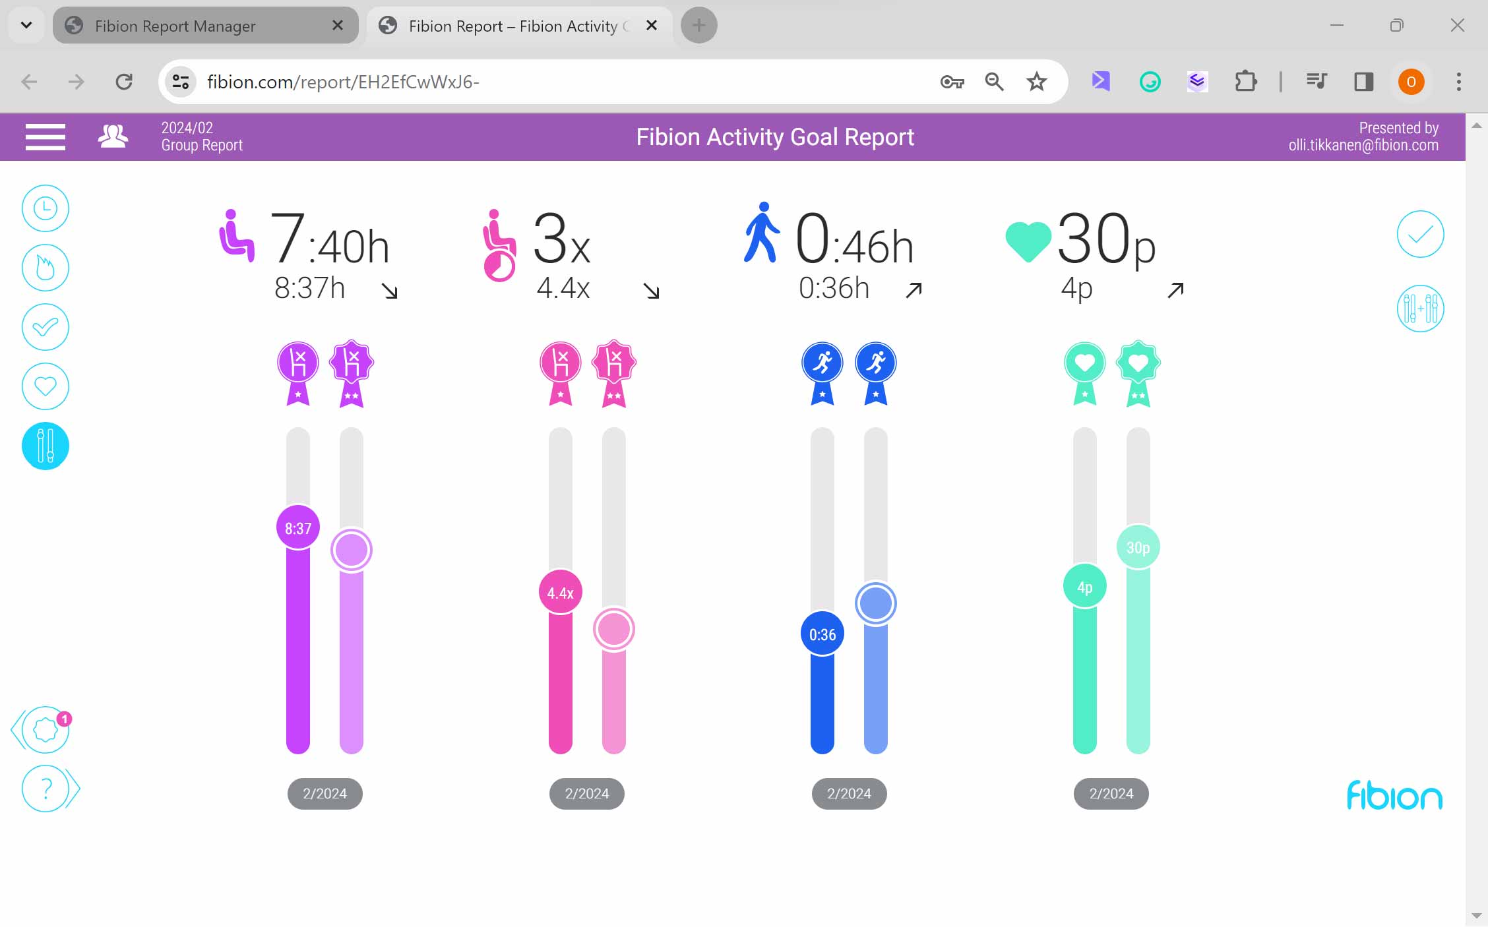The width and height of the screenshot is (1488, 927).
Task: Open the heart health view in sidebar
Action: (46, 386)
